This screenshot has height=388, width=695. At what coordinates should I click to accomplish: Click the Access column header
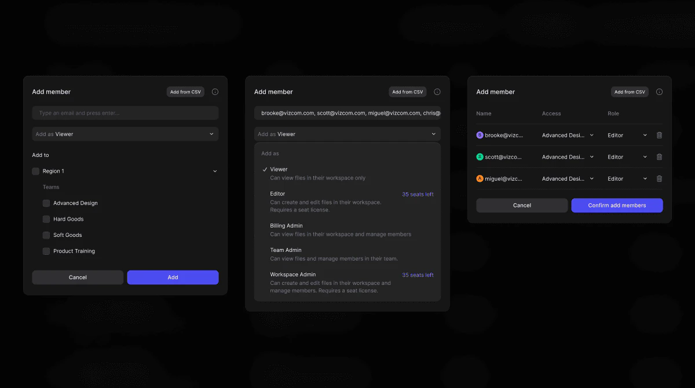point(551,114)
